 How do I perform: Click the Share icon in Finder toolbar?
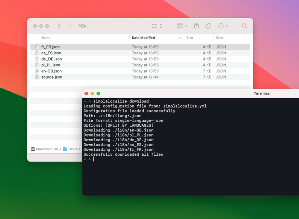tap(196, 26)
